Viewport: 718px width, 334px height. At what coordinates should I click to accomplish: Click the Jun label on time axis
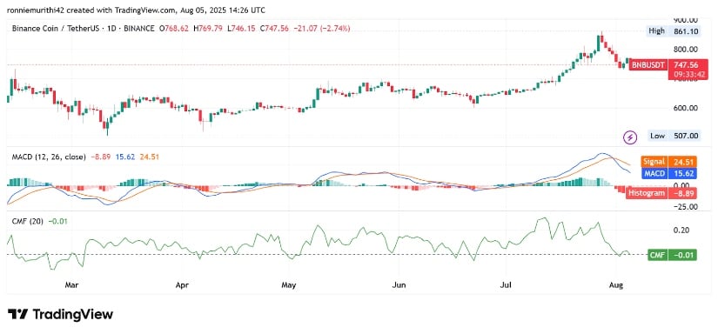[399, 285]
